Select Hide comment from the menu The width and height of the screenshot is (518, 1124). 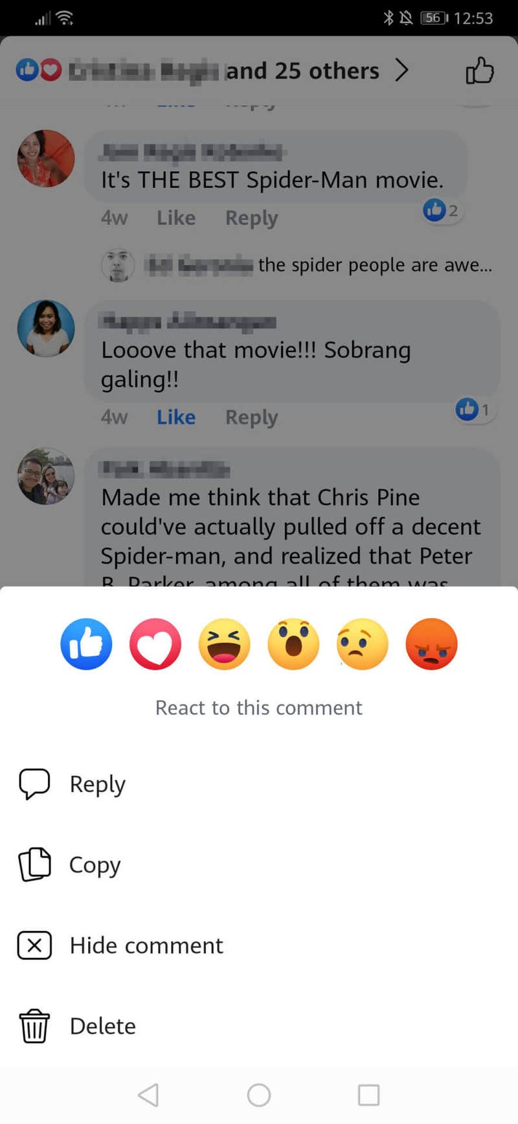pos(146,945)
